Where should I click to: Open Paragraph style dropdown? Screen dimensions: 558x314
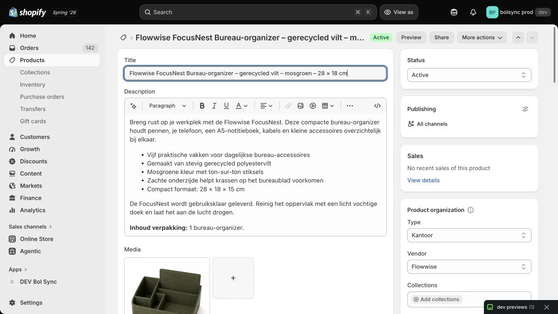[x=167, y=106]
